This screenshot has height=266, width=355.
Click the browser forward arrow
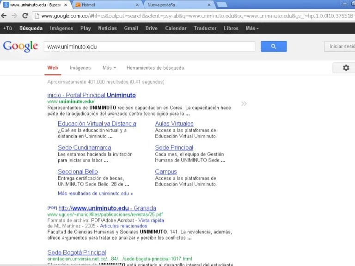click(14, 16)
